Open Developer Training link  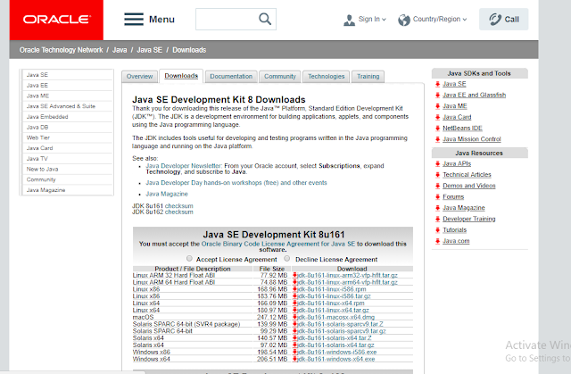pyautogui.click(x=469, y=219)
